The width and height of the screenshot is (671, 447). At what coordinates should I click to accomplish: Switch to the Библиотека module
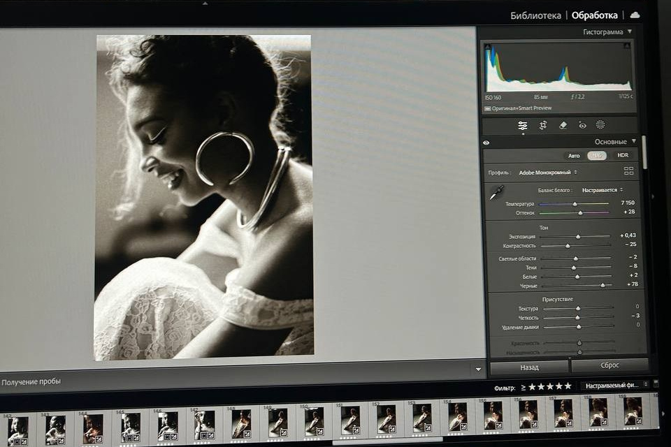click(x=535, y=15)
